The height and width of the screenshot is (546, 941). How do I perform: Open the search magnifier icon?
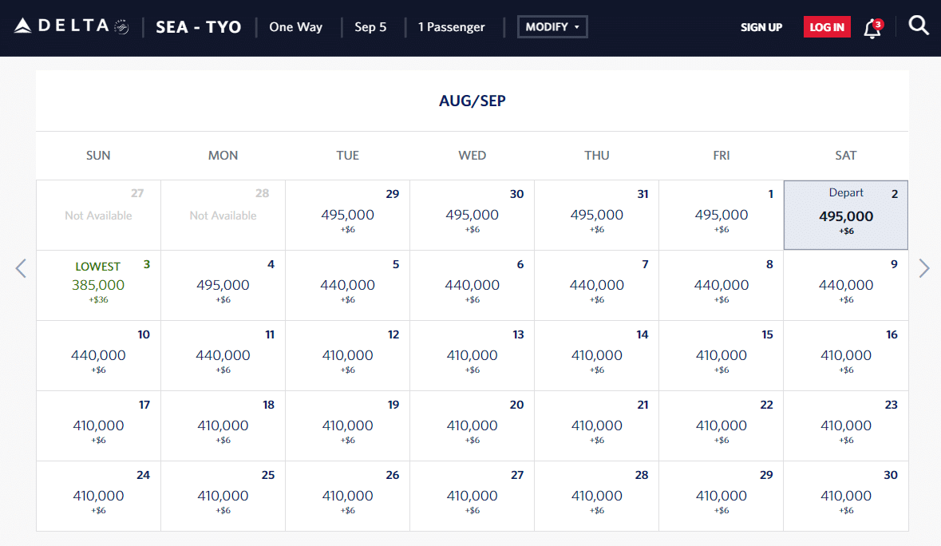pyautogui.click(x=919, y=26)
